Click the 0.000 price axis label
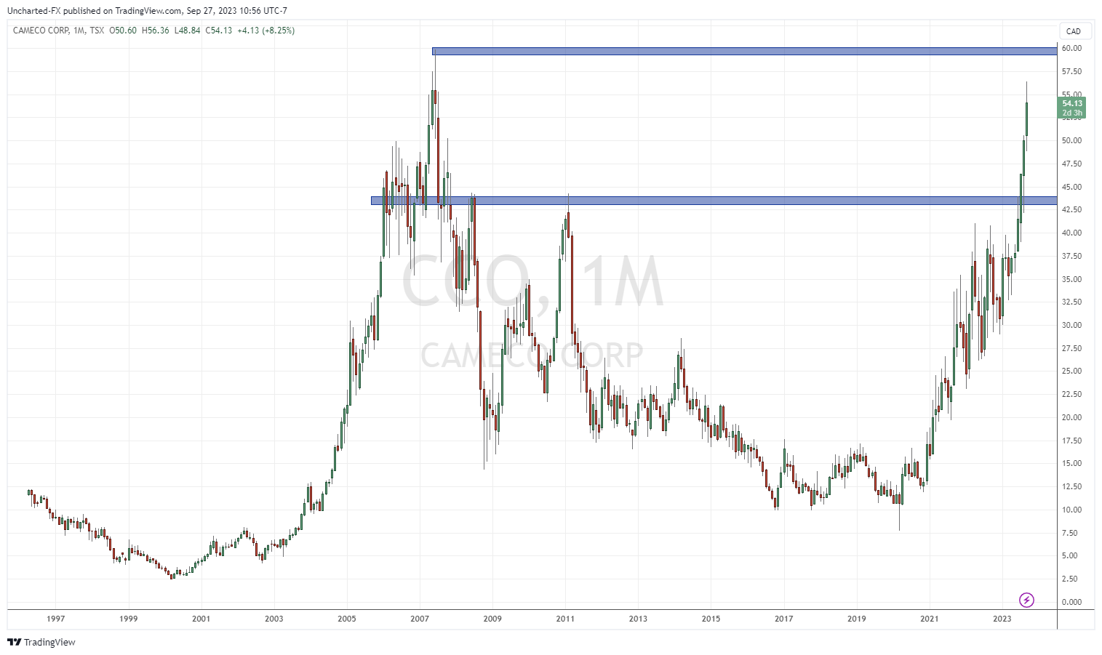 [1072, 603]
